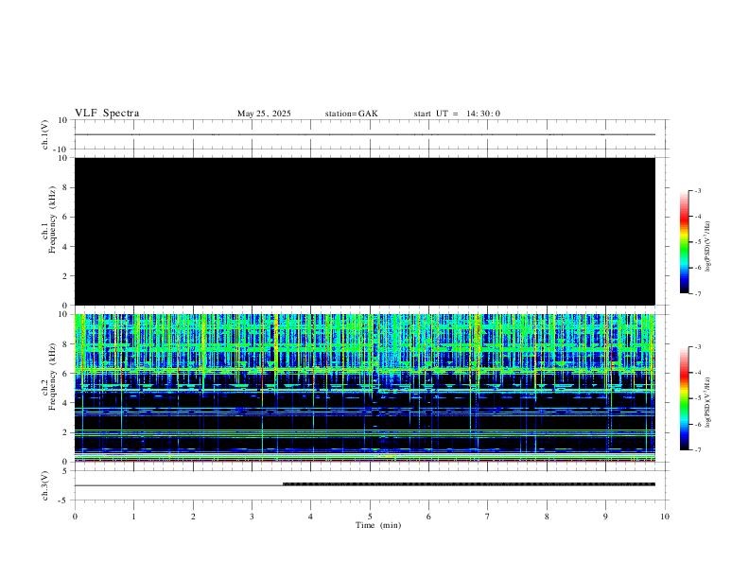
Task: Select the ch.1 "Frequency (kHz)" axis label
Action: (x=52, y=219)
